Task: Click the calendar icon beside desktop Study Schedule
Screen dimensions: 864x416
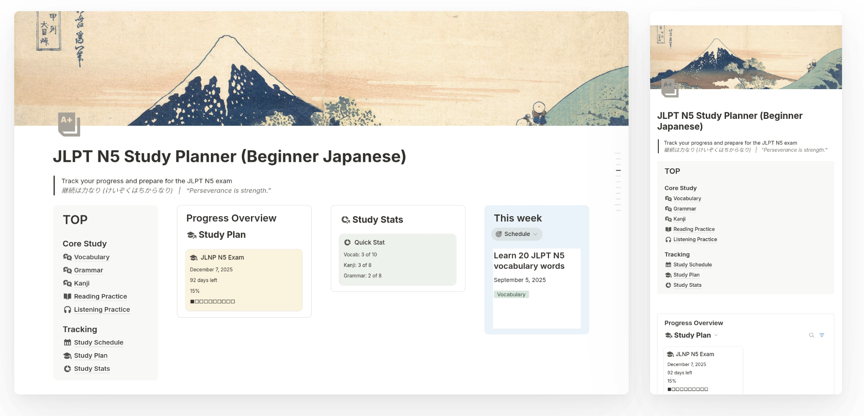Action: (x=67, y=342)
